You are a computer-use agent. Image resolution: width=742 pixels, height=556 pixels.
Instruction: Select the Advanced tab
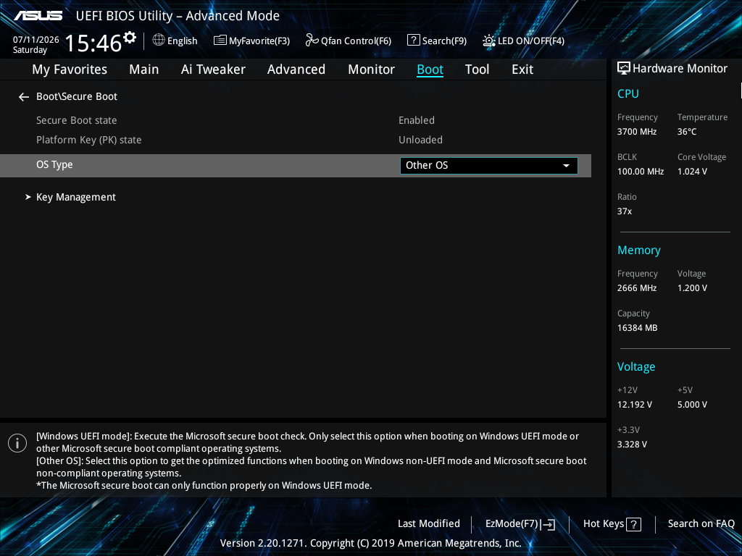[296, 69]
